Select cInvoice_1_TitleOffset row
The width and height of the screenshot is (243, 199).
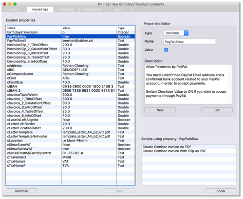click(70, 99)
